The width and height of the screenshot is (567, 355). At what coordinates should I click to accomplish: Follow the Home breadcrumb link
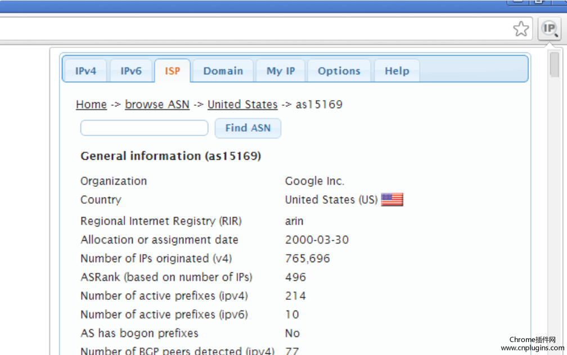click(x=92, y=105)
